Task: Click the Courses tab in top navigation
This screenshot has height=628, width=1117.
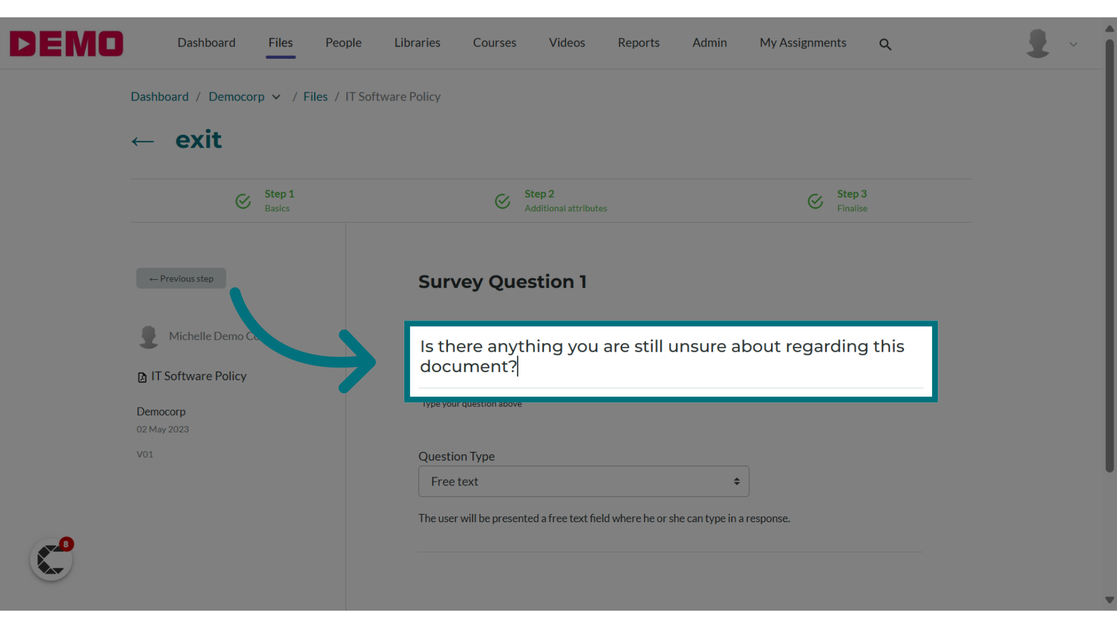Action: click(494, 42)
